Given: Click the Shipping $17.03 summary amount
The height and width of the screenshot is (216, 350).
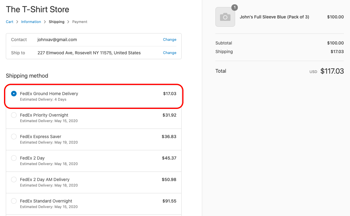Looking at the screenshot, I should click(337, 52).
